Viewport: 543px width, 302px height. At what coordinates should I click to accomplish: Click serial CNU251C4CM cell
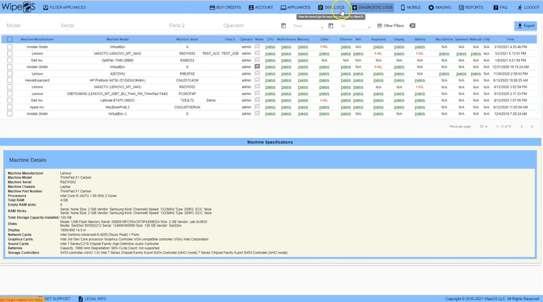pos(187,80)
